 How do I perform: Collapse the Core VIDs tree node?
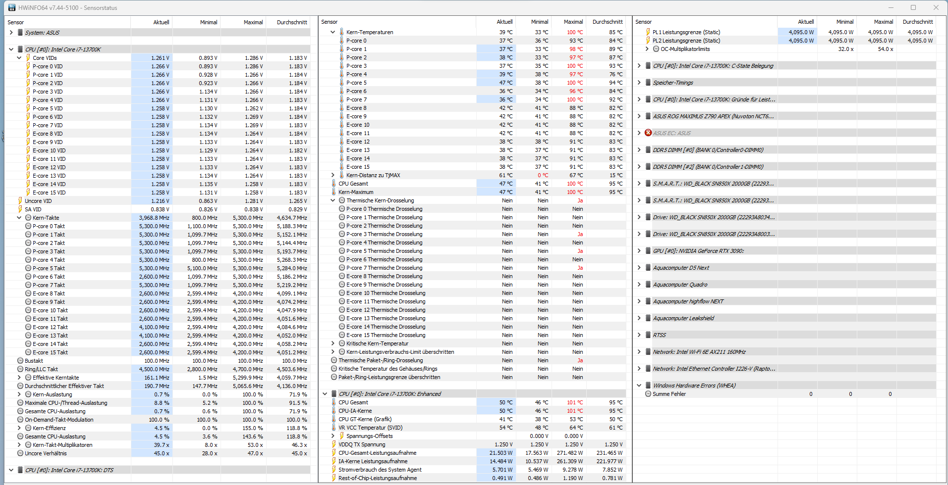pyautogui.click(x=19, y=58)
